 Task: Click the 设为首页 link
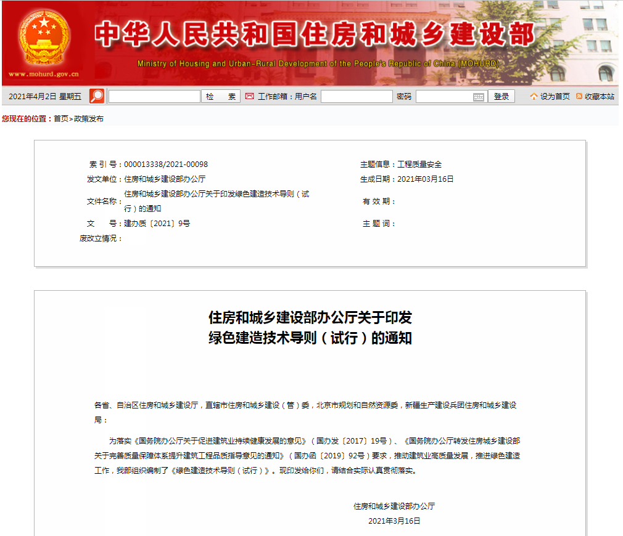(x=555, y=96)
